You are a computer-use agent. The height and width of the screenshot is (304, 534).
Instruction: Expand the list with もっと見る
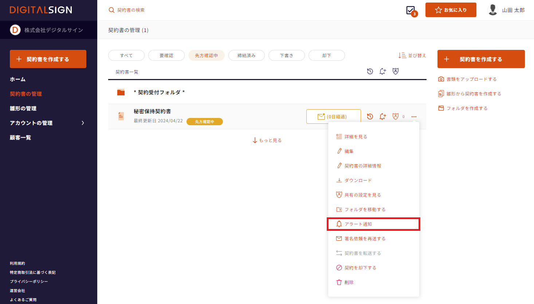pos(267,140)
